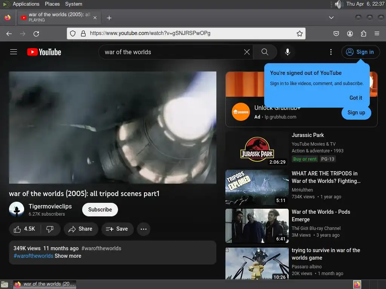Screen dimensions: 386x289
Task: Expand the list all tabs chevron
Action: coord(331,17)
